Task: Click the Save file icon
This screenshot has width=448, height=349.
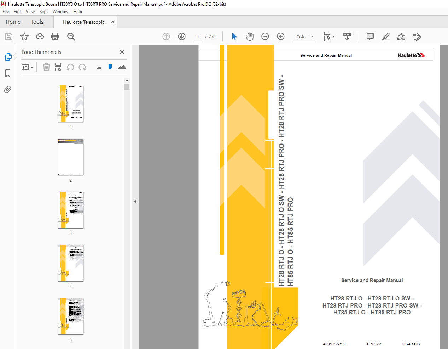Action: tap(9, 36)
